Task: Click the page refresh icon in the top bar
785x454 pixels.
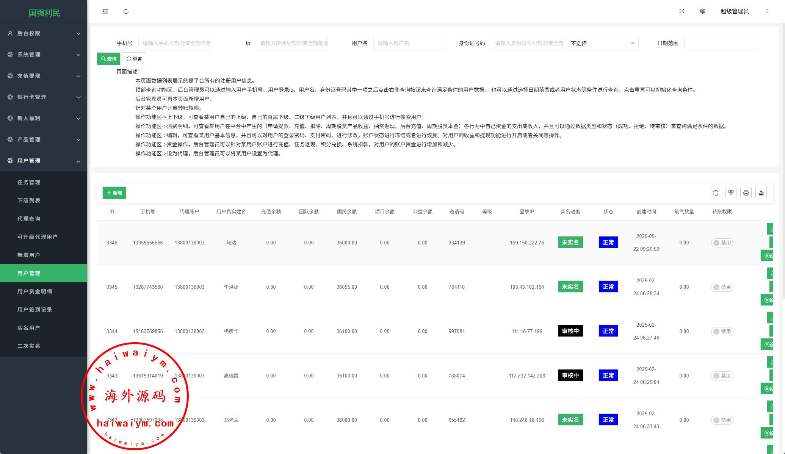Action: [x=126, y=11]
